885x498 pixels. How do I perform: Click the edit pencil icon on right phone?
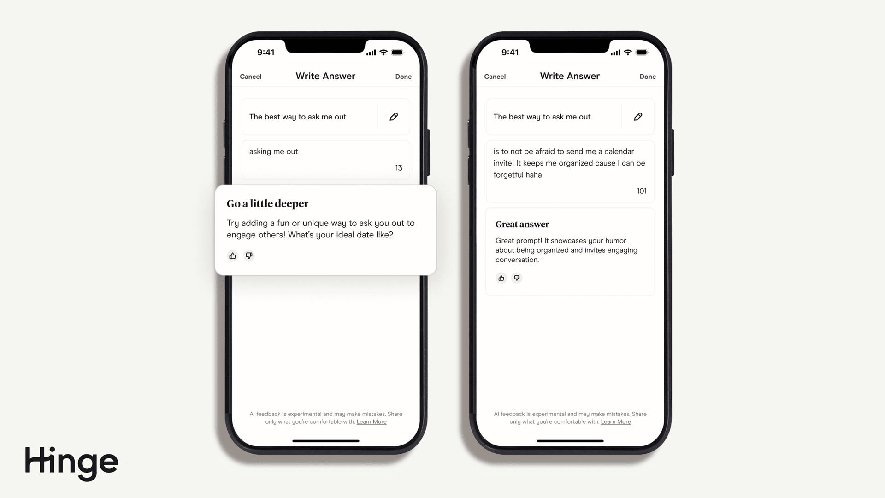point(638,116)
